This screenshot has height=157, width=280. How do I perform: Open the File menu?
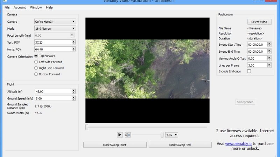point(7,7)
